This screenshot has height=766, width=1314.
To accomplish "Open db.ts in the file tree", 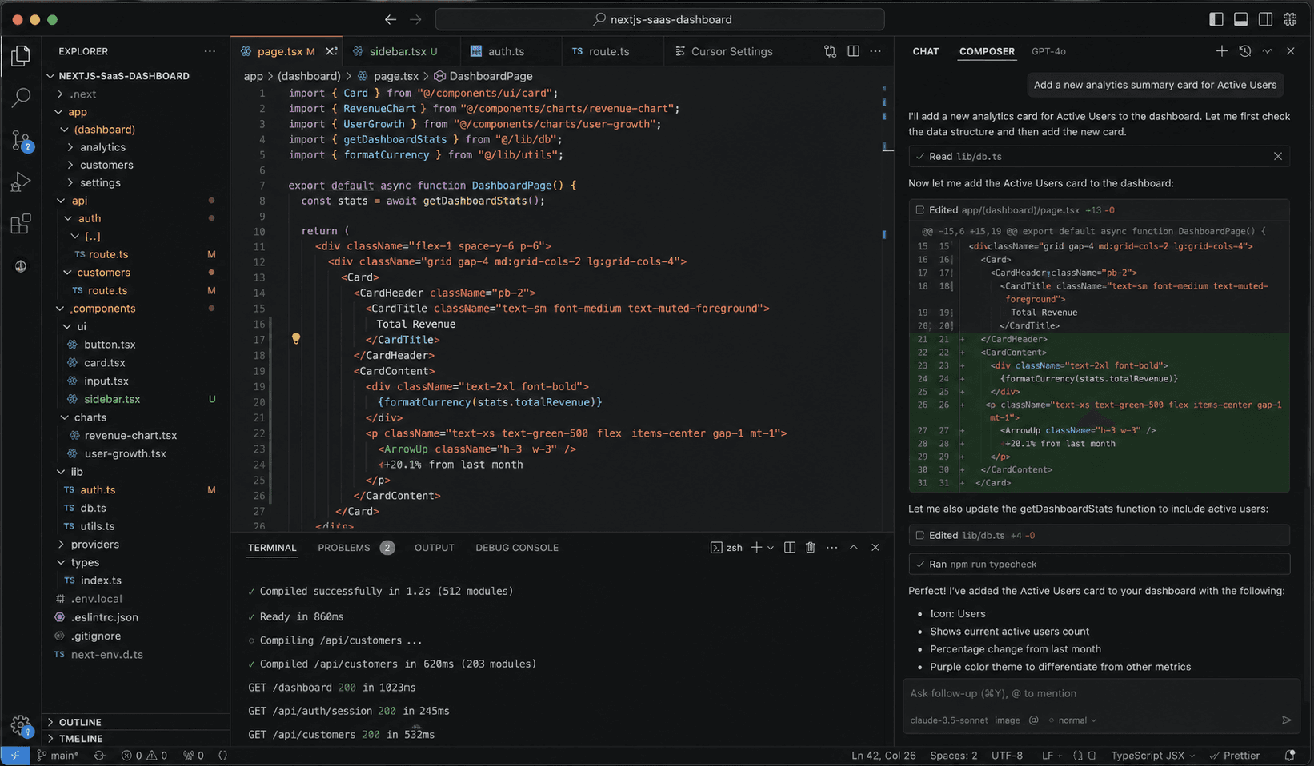I will tap(93, 508).
